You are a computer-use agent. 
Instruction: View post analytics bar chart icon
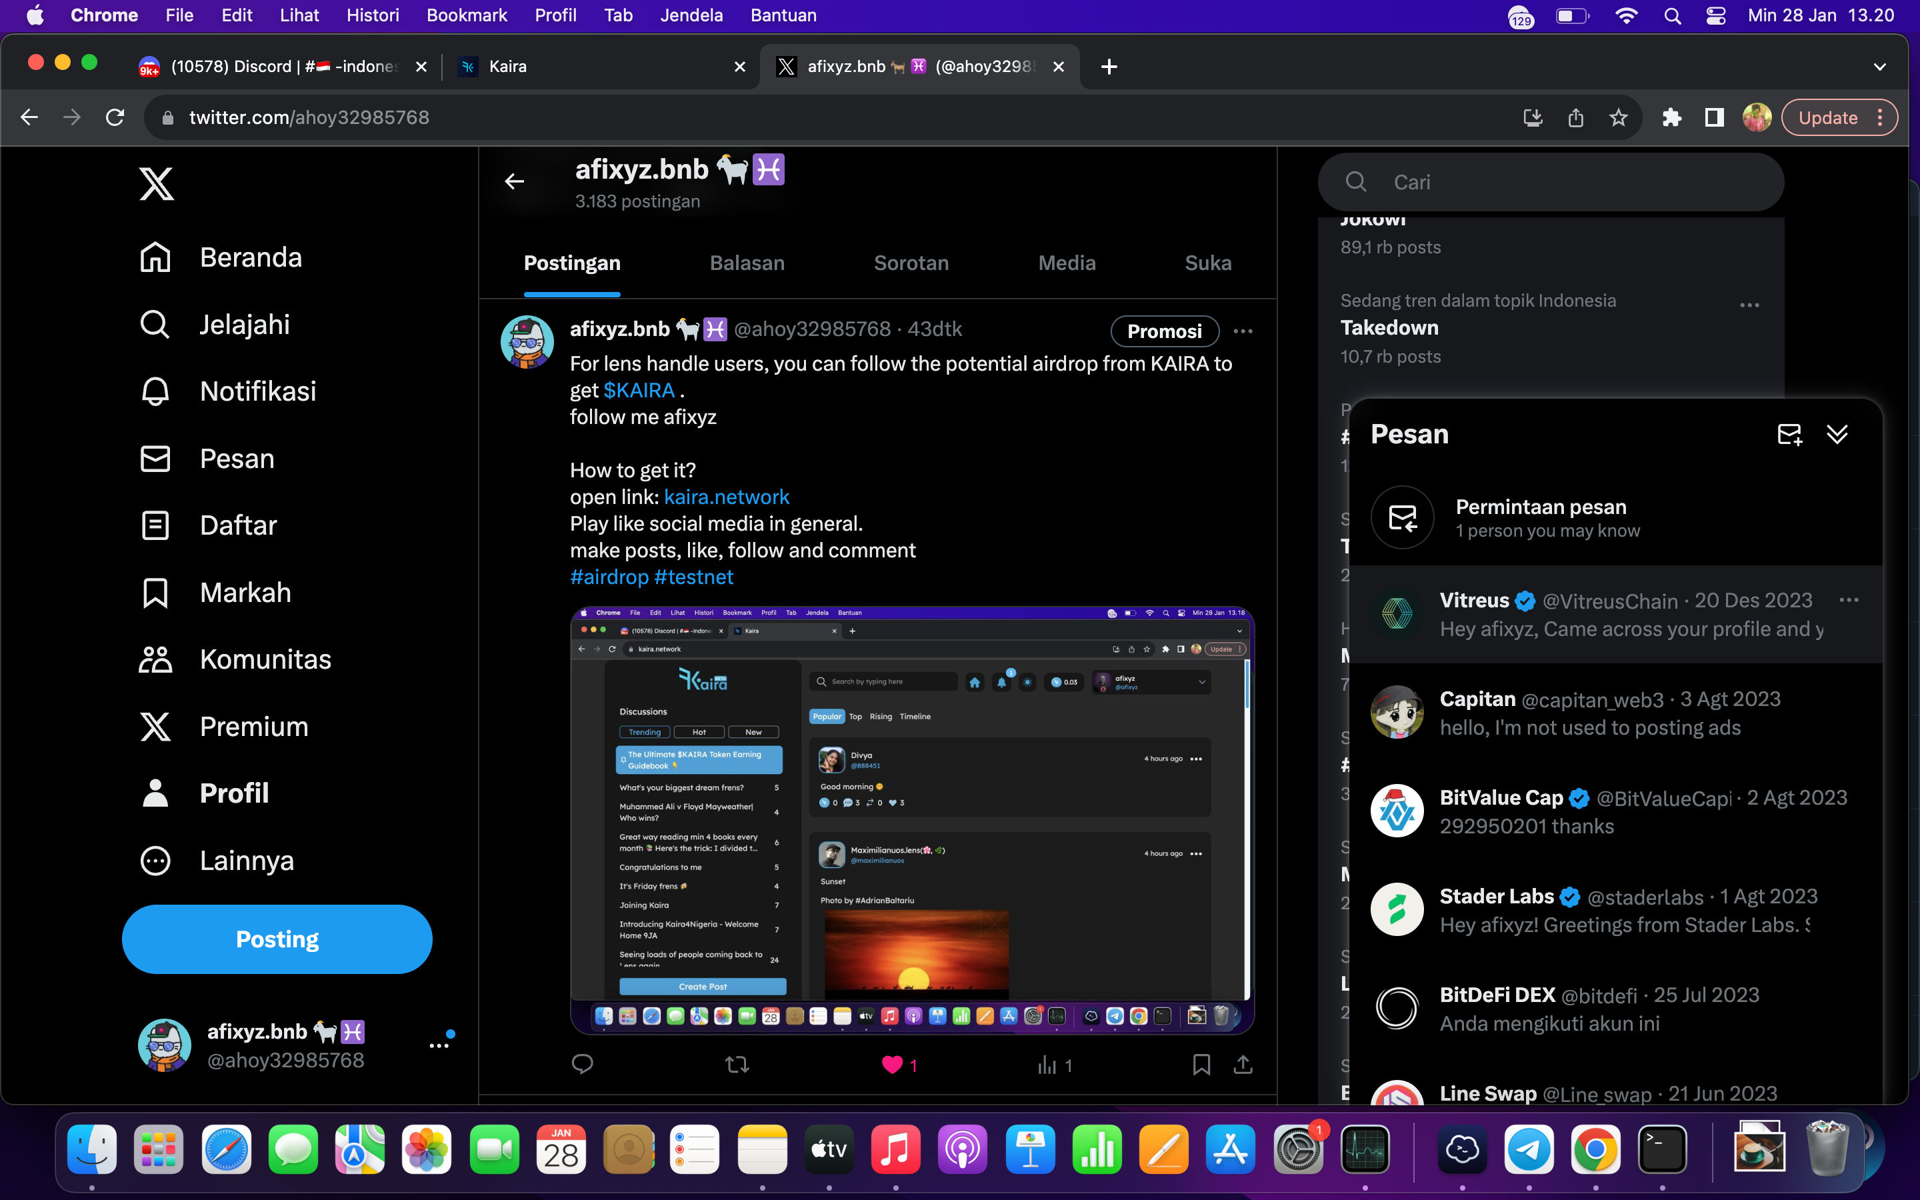[1047, 1064]
